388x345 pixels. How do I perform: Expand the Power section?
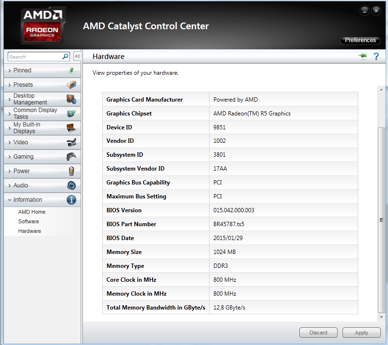coord(42,171)
